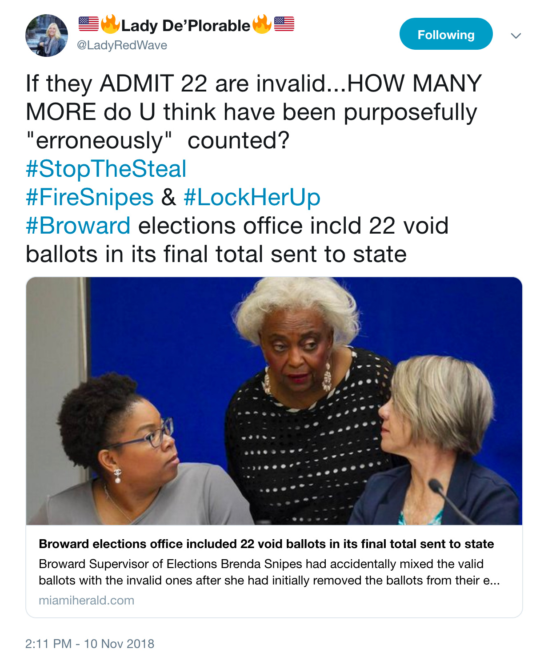The height and width of the screenshot is (660, 544).
Task: Open the tweet timestamp 2:11 PM
Action: point(48,644)
